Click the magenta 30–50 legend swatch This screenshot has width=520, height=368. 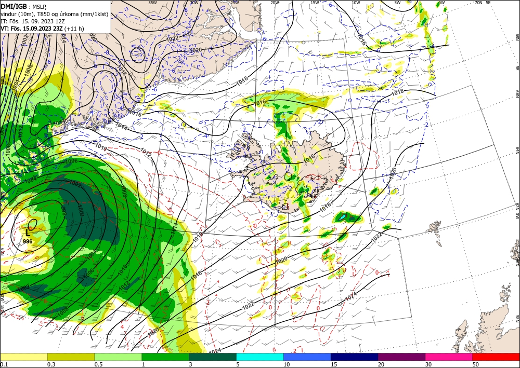click(x=449, y=357)
